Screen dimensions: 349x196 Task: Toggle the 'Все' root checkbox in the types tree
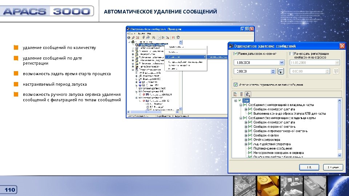coord(240,101)
